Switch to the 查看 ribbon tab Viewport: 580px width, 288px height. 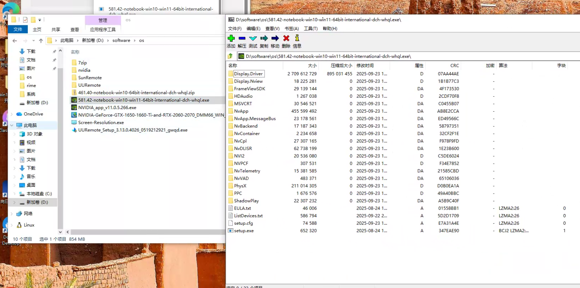coord(75,30)
